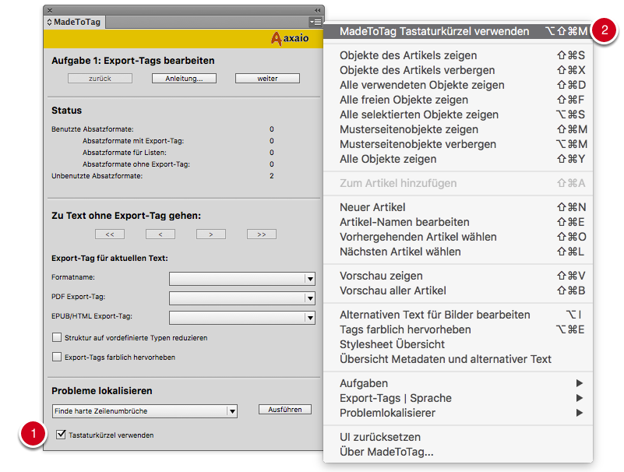Jump to last untagged text with >> button

[262, 234]
